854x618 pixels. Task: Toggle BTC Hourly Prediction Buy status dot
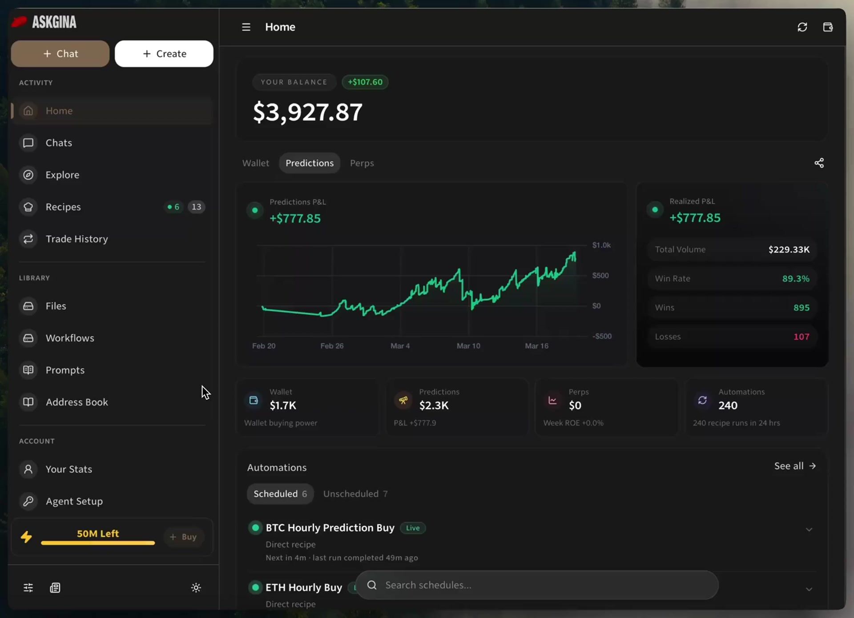click(x=255, y=528)
